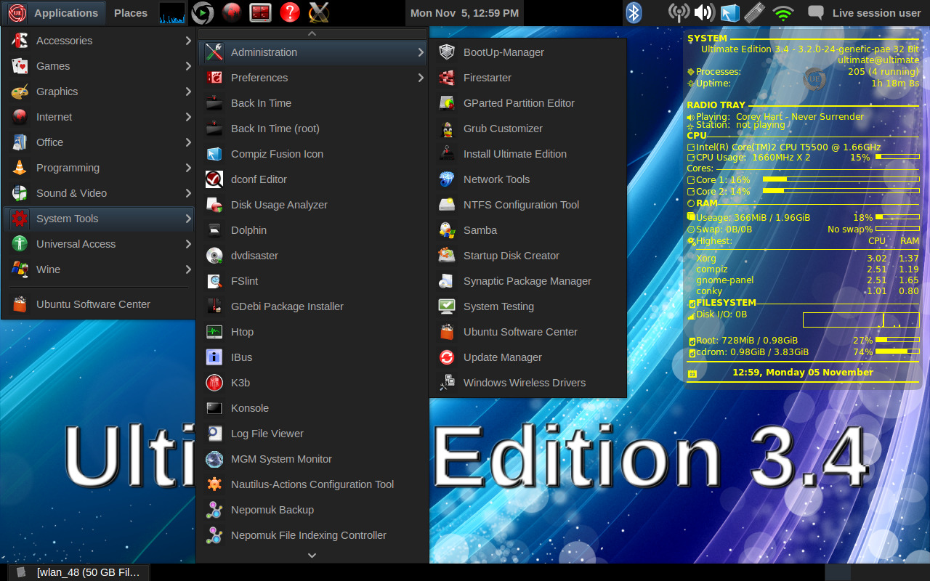
Task: Open the Preferences submenu
Action: coord(312,78)
